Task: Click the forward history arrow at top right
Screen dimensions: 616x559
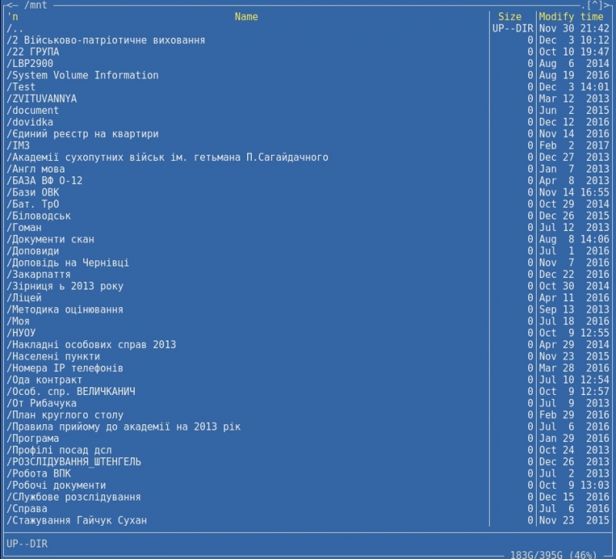Action: click(607, 5)
